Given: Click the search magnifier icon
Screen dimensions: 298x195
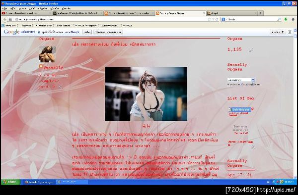Looking at the screenshot, I should (x=279, y=19).
